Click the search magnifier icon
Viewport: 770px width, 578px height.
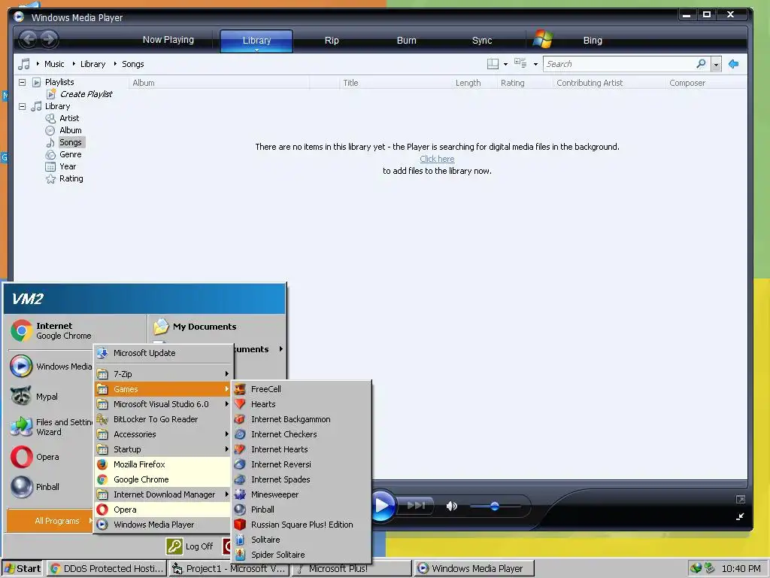702,64
